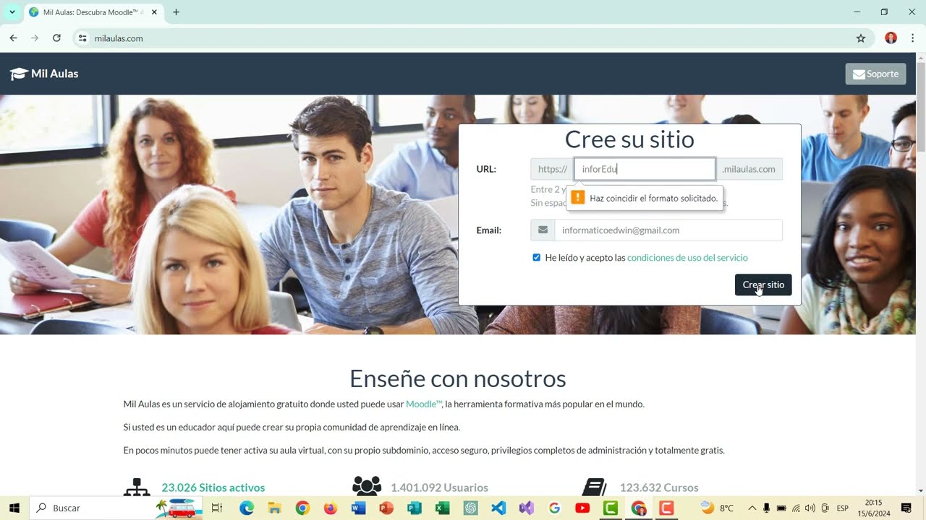Open Excel from taskbar
This screenshot has height=520, width=926.
[x=443, y=508]
